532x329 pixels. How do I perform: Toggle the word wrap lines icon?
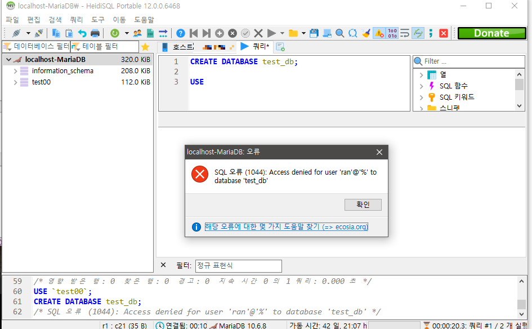pyautogui.click(x=405, y=33)
